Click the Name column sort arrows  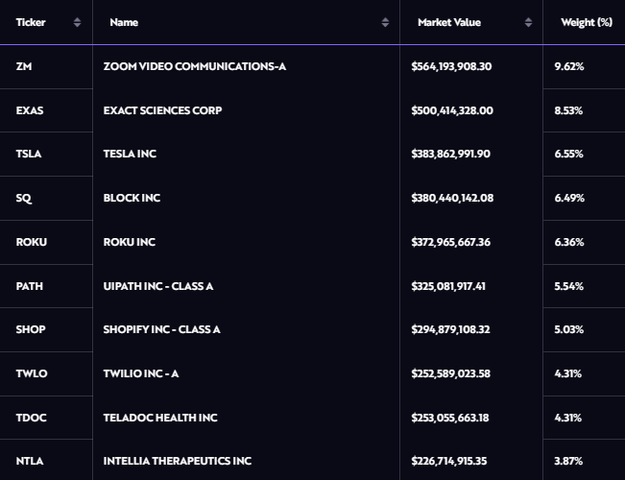pyautogui.click(x=385, y=22)
